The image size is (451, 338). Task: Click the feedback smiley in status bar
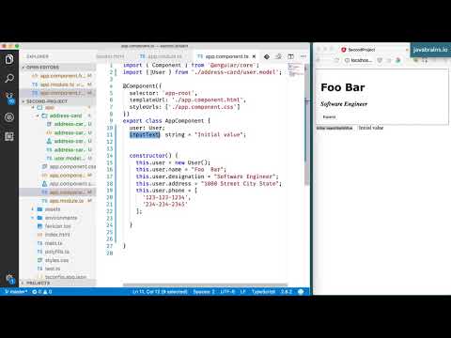click(x=301, y=292)
